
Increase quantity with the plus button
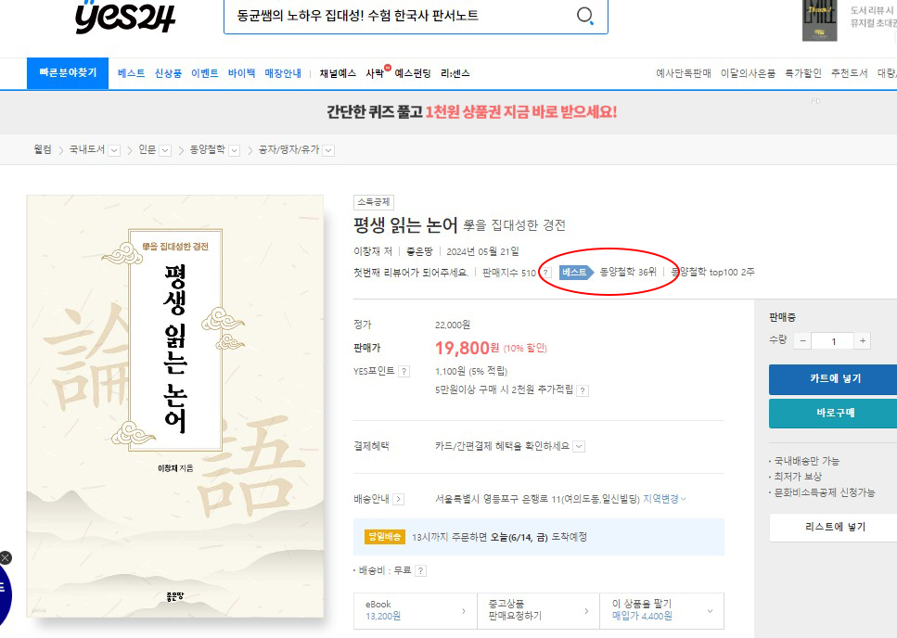862,341
